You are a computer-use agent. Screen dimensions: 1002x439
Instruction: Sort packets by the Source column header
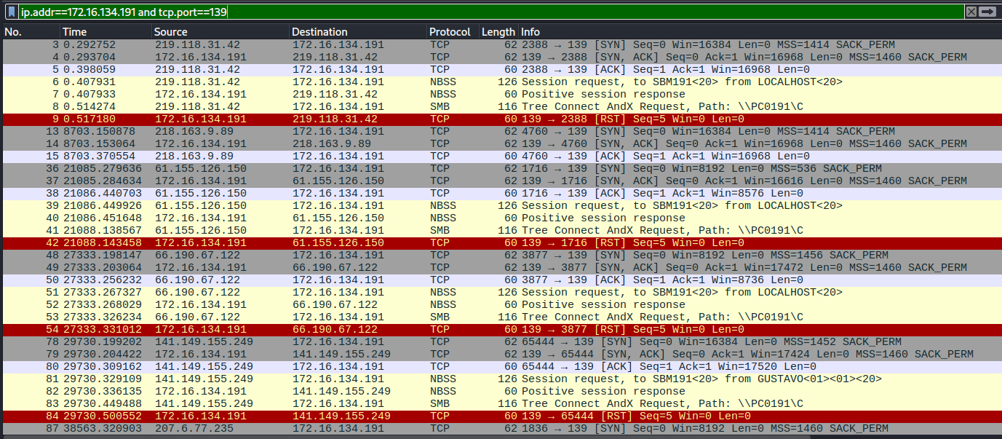[x=221, y=32]
